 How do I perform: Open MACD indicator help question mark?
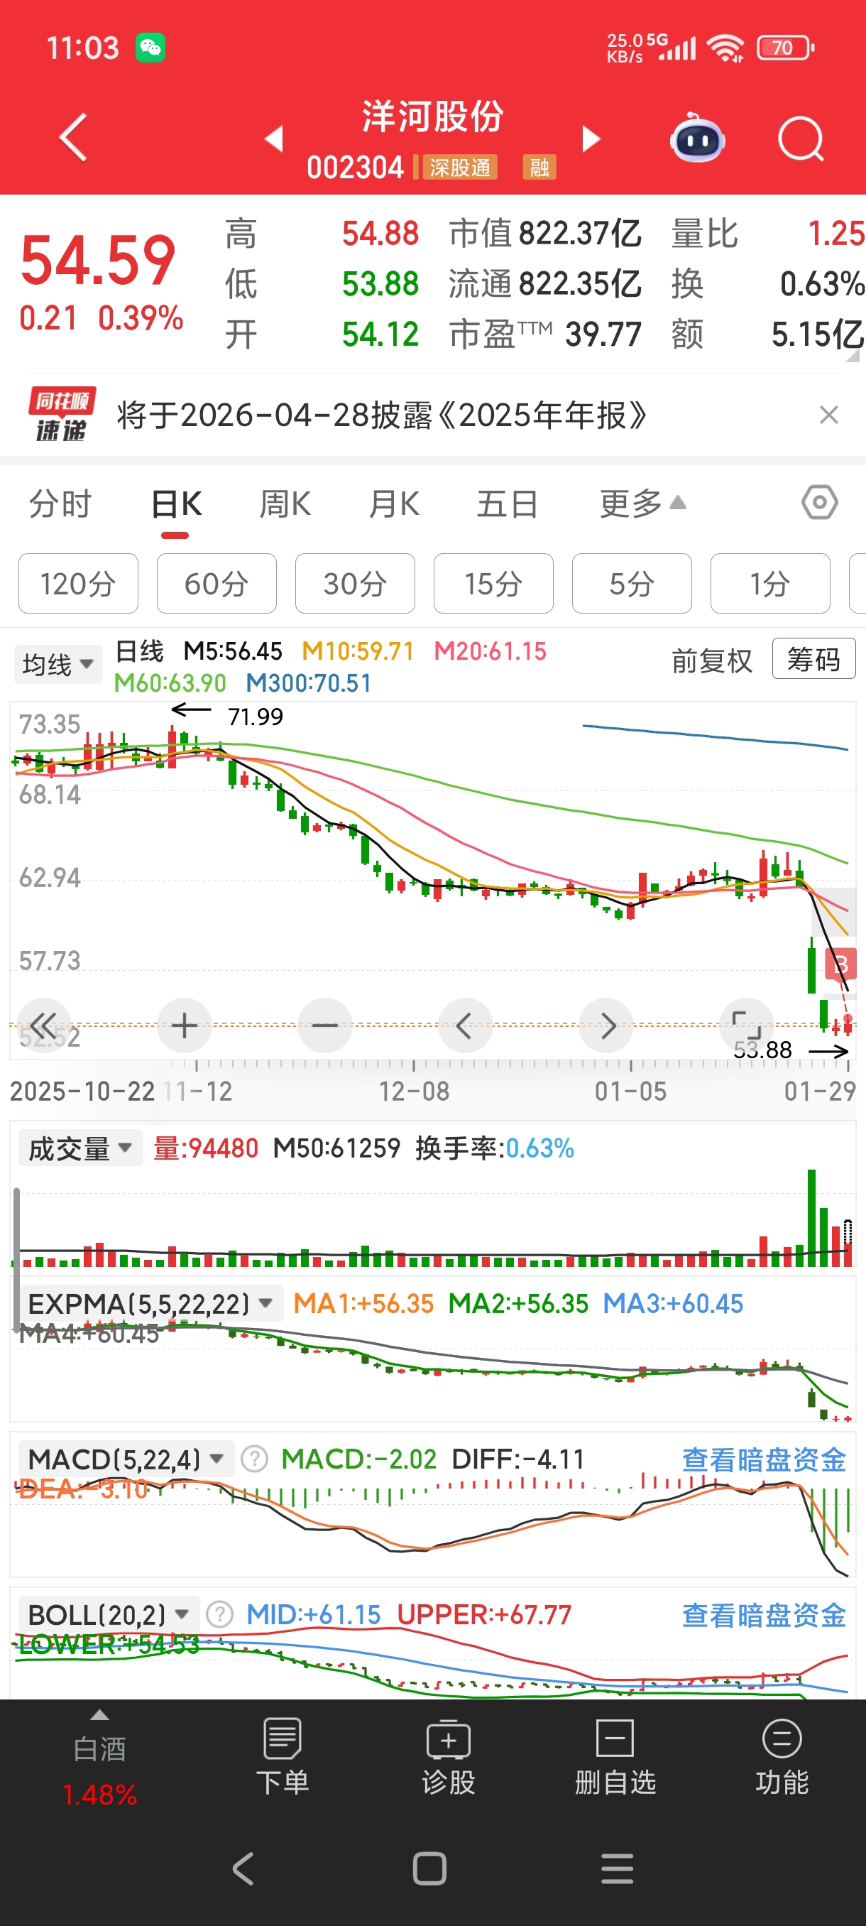point(254,1459)
